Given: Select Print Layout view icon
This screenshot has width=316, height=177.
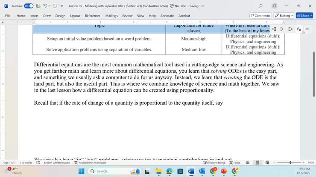Looking at the screenshot, I should pos(257,163).
